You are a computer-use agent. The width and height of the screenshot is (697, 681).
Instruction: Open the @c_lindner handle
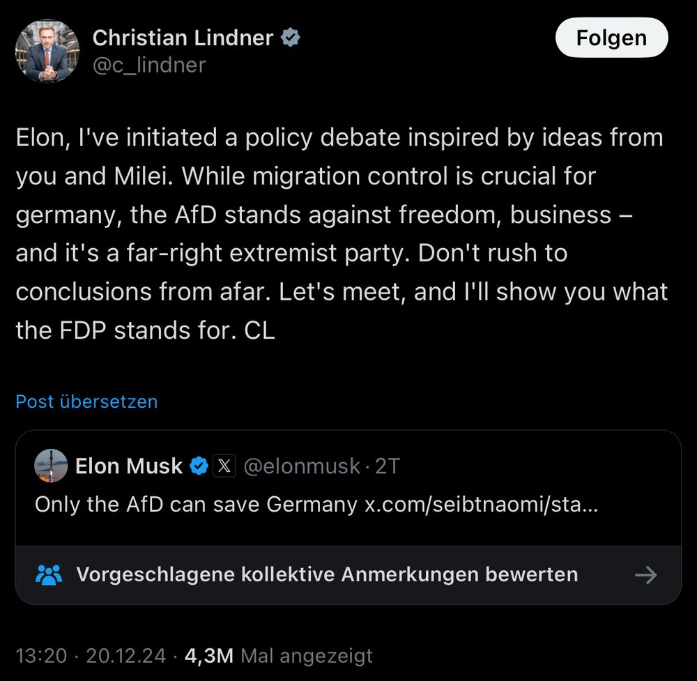pyautogui.click(x=149, y=65)
